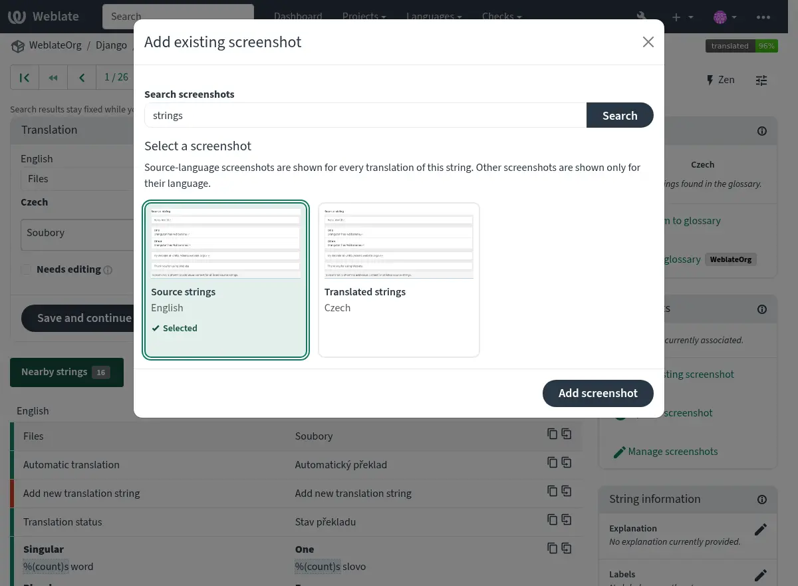Open the editor settings sliders icon
Viewport: 798px width, 586px height.
pos(761,80)
